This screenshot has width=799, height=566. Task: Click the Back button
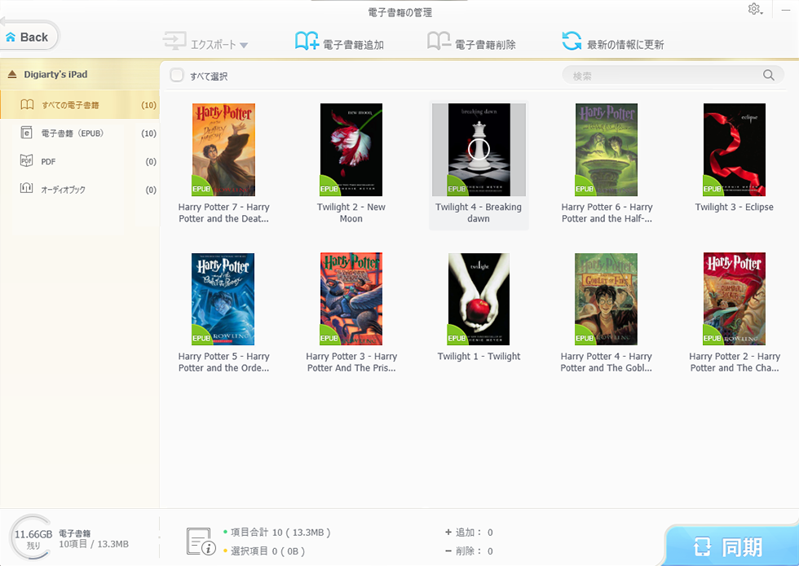point(28,37)
